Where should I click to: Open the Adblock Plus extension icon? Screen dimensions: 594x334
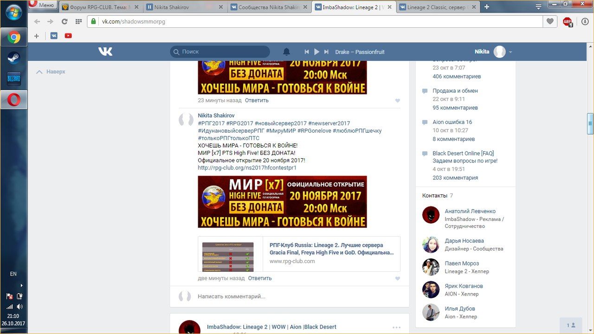pos(567,21)
